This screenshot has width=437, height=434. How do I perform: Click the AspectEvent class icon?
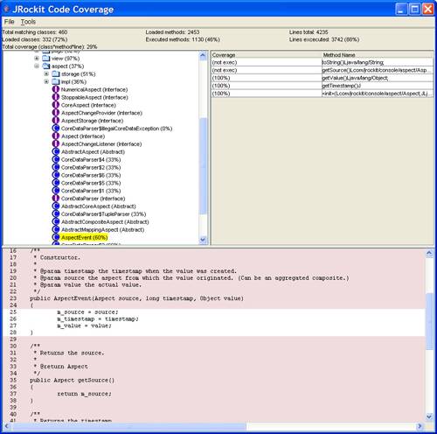[x=56, y=237]
